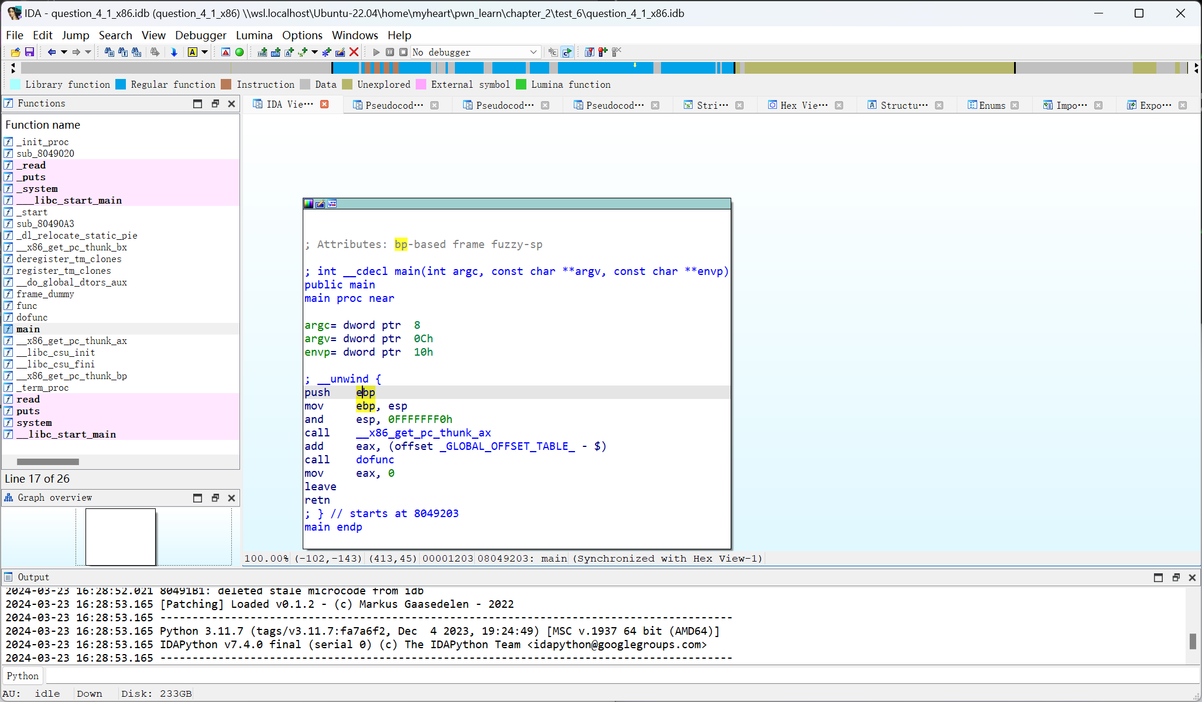Open the Windows menu
Viewport: 1202px width, 702px height.
[355, 35]
